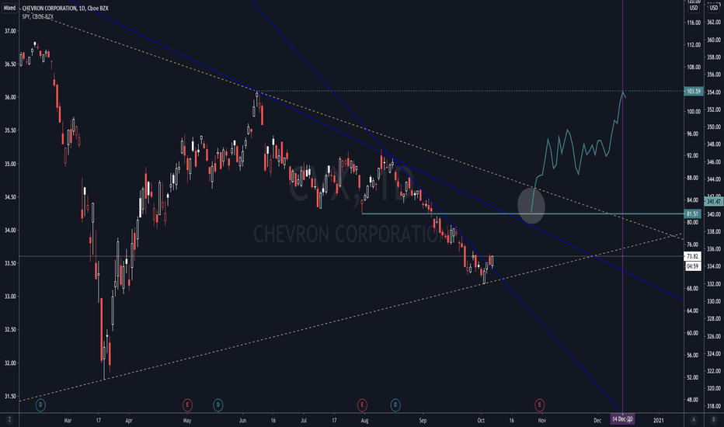This screenshot has height=427, width=724.
Task: Toggle auto scale A button
Action: pos(693,419)
